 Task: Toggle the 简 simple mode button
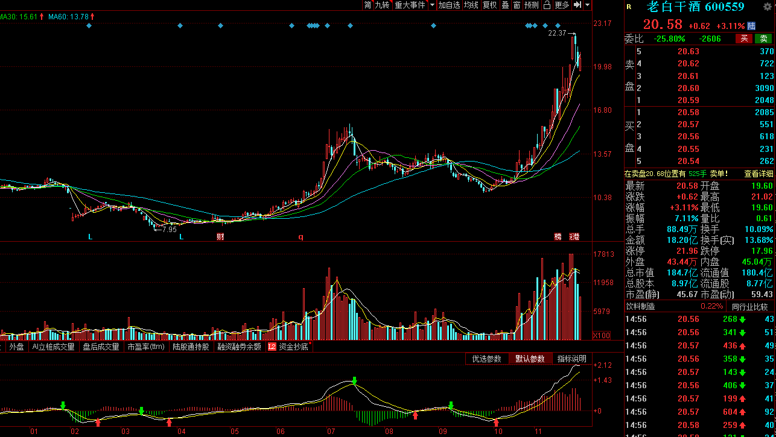coord(367,5)
